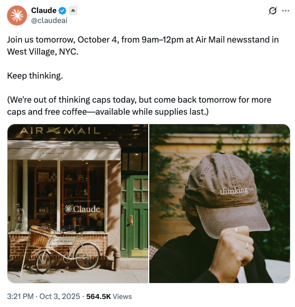Screen dimensions: 295x307
Task: Click the 'Keep thinking.' line of text
Action: tap(35, 76)
